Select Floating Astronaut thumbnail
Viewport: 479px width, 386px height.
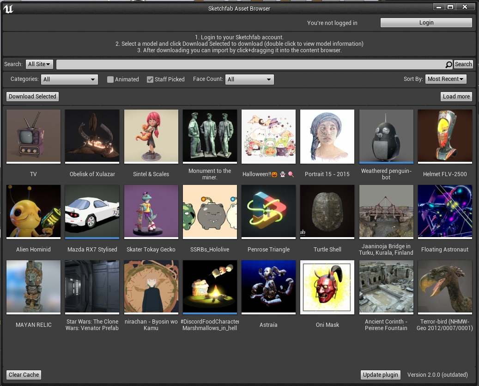click(445, 212)
